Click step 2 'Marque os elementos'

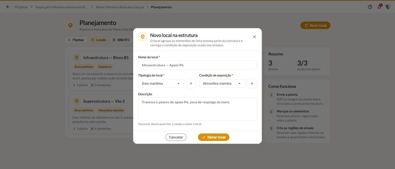pos(293,111)
